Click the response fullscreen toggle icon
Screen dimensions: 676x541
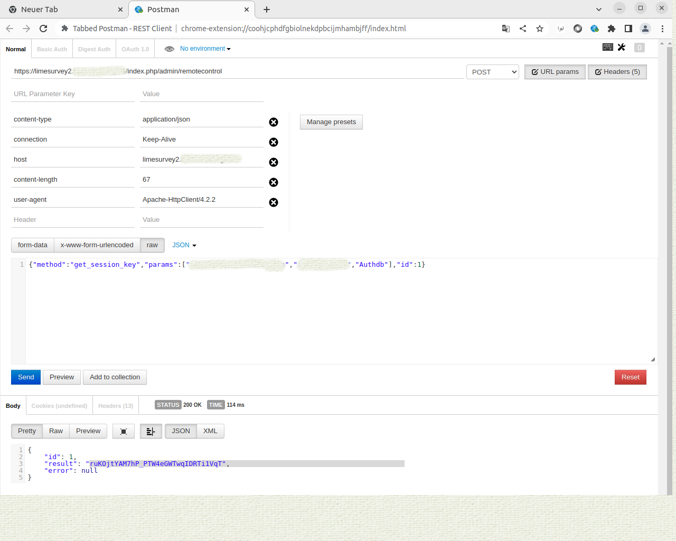[x=124, y=432]
